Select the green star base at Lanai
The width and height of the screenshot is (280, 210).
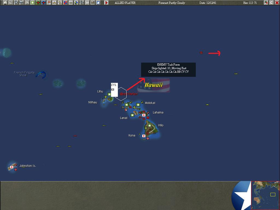click(x=132, y=115)
